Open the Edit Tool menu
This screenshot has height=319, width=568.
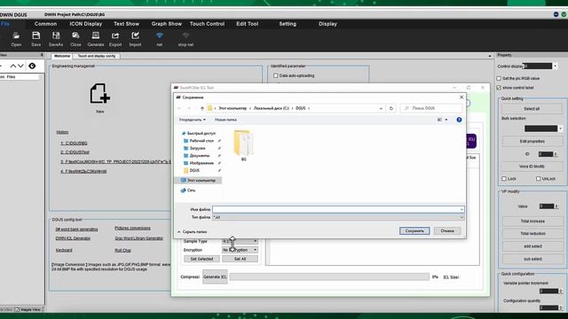(x=248, y=24)
